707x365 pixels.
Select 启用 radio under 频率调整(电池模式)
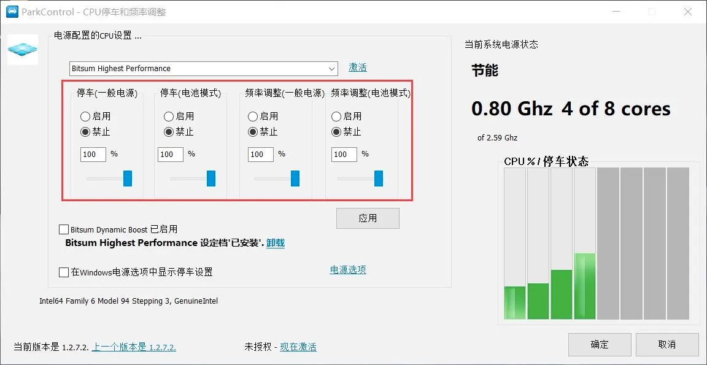point(336,116)
